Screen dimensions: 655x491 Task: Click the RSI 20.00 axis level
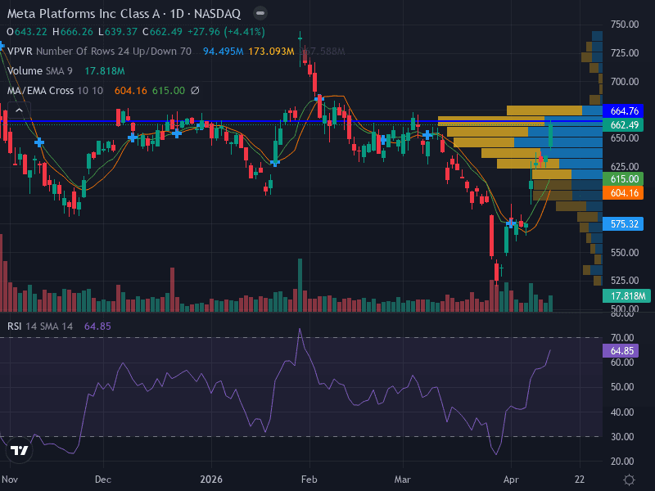coord(622,462)
